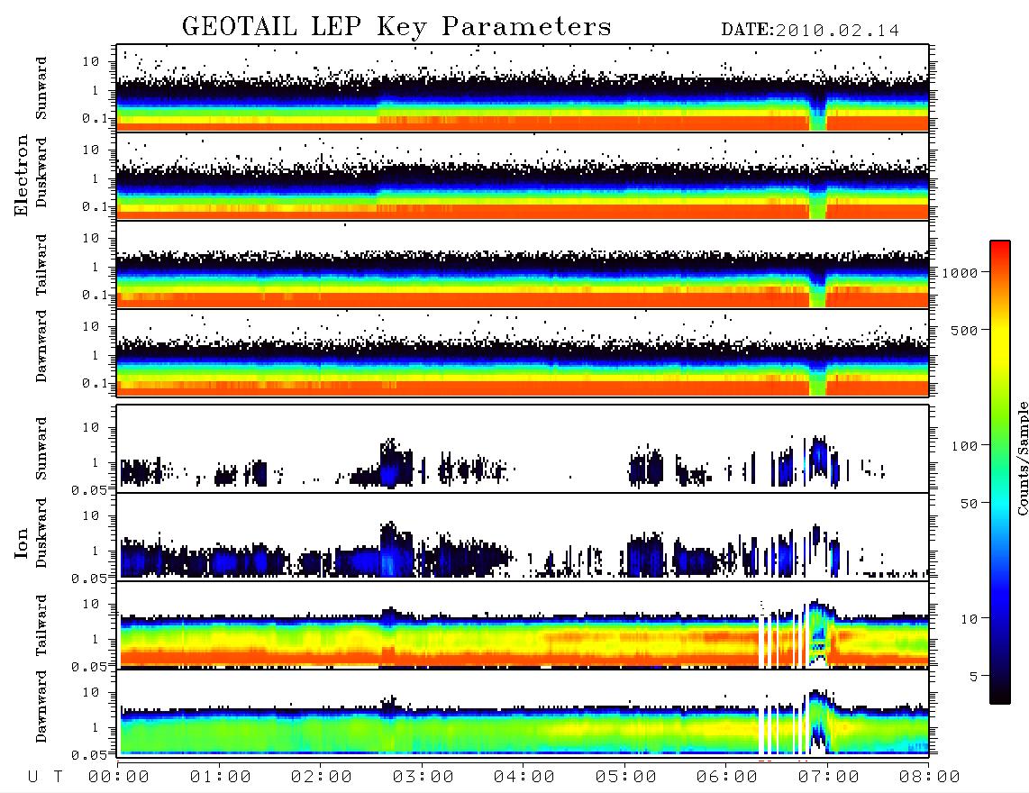1029x793 pixels.
Task: Click the 00:00 time axis tick
Action: tap(118, 777)
